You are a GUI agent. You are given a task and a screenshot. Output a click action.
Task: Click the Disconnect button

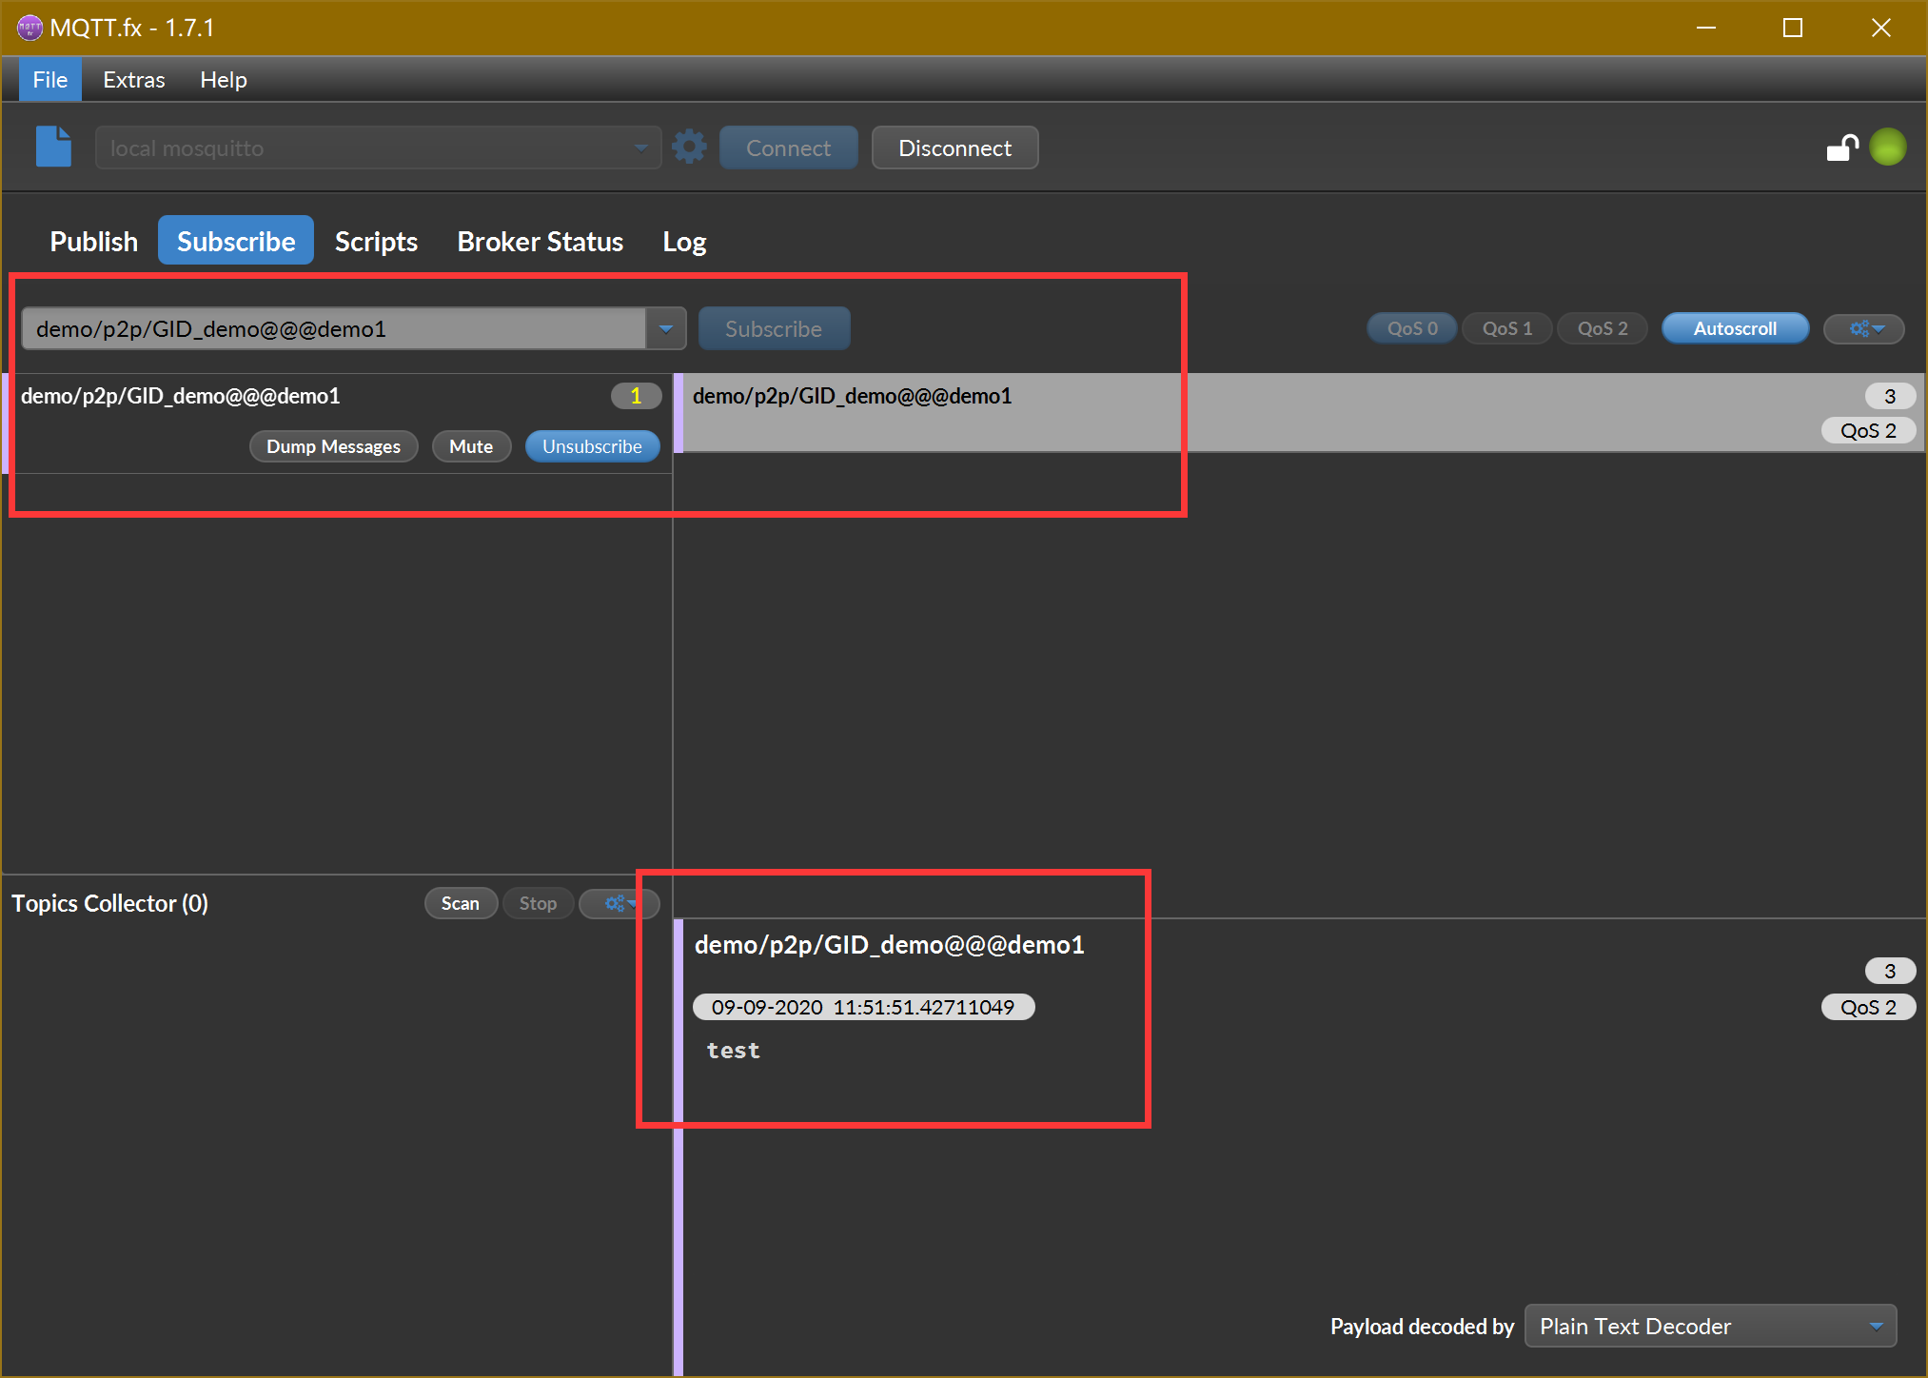click(x=954, y=148)
